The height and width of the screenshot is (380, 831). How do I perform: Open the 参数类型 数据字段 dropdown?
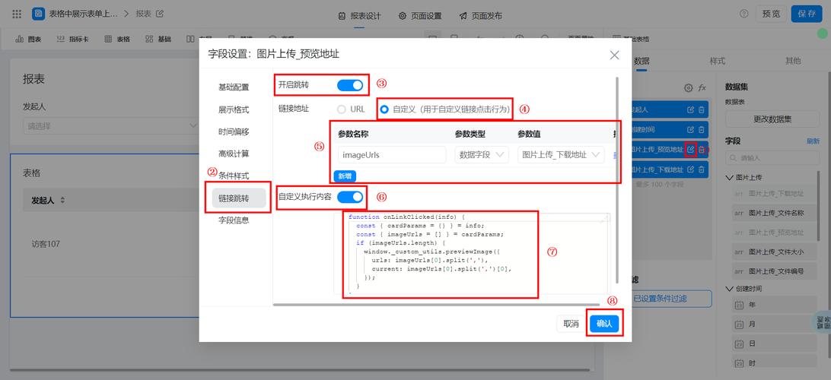[482, 154]
